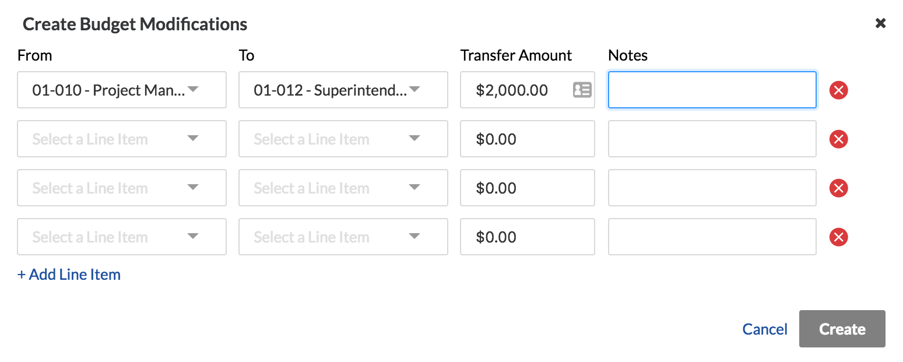Cancel the budget modification
The width and height of the screenshot is (903, 362).
point(765,329)
